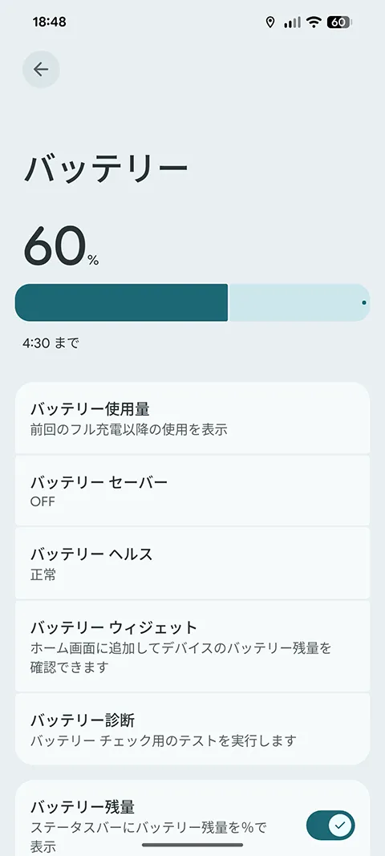Tap the bottom navigation gesture bar
The height and width of the screenshot is (856, 385).
click(192, 845)
